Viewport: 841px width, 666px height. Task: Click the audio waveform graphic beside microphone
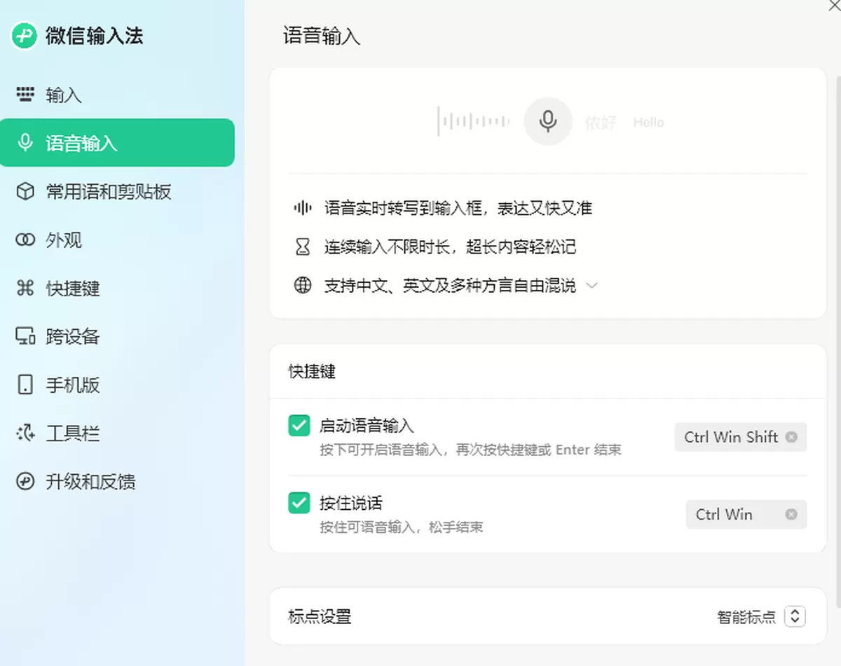474,121
